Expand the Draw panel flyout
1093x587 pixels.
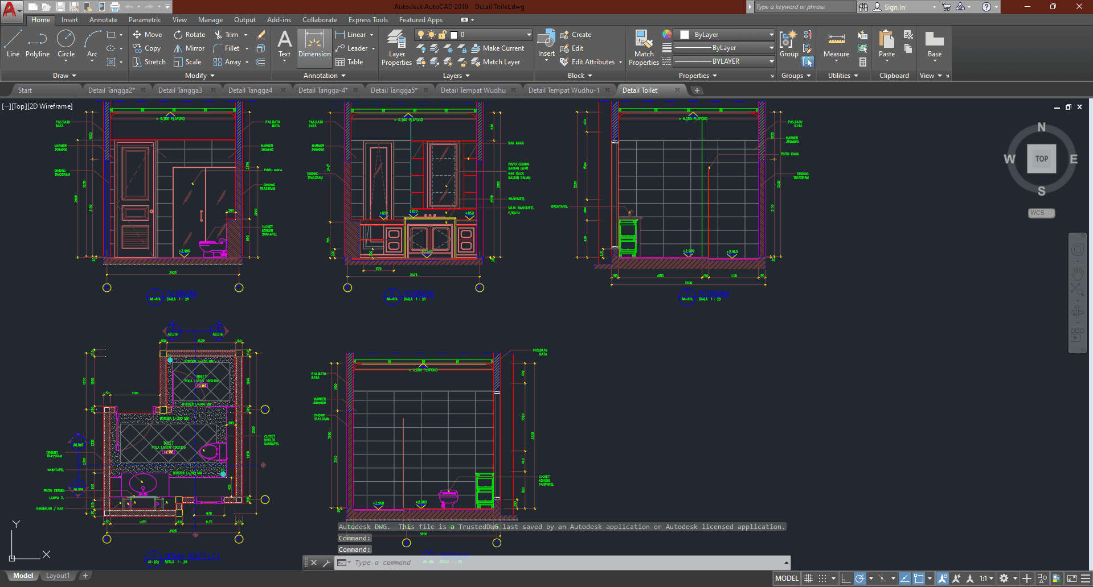point(64,76)
